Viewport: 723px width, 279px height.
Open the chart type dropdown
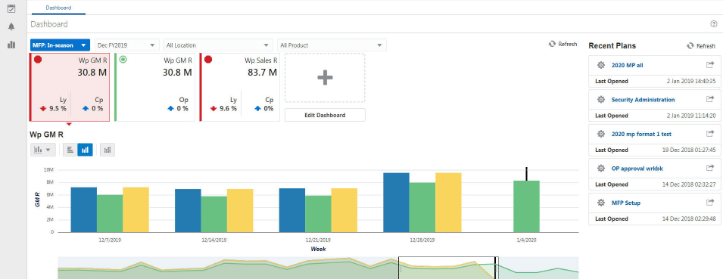43,150
